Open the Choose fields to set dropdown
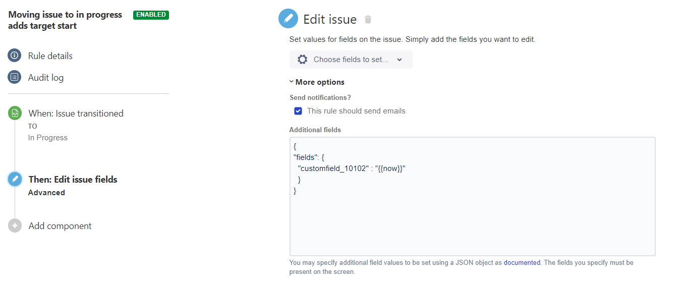686x285 pixels. point(351,60)
